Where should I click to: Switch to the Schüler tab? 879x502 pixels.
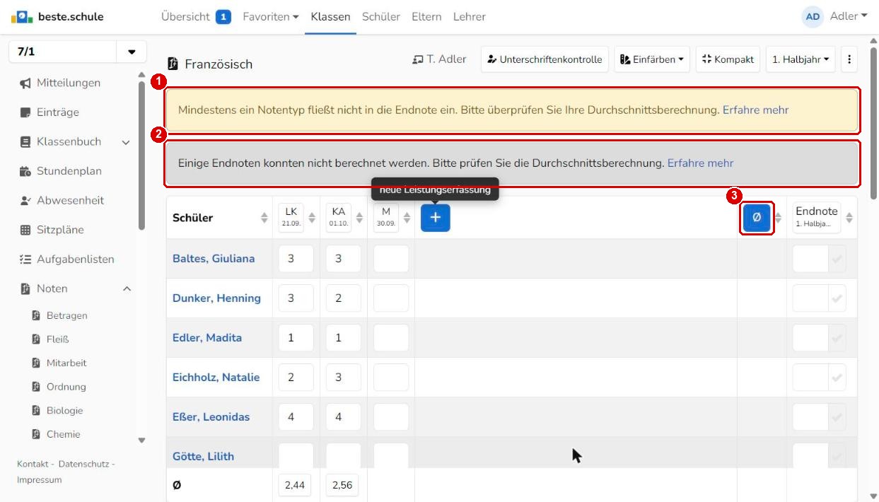[x=381, y=16]
